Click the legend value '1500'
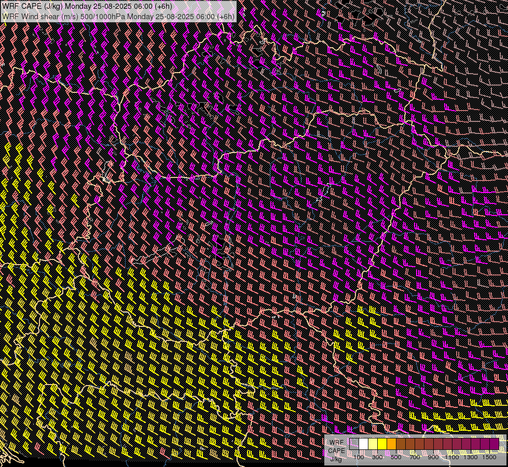This screenshot has height=467, width=508. click(x=489, y=457)
